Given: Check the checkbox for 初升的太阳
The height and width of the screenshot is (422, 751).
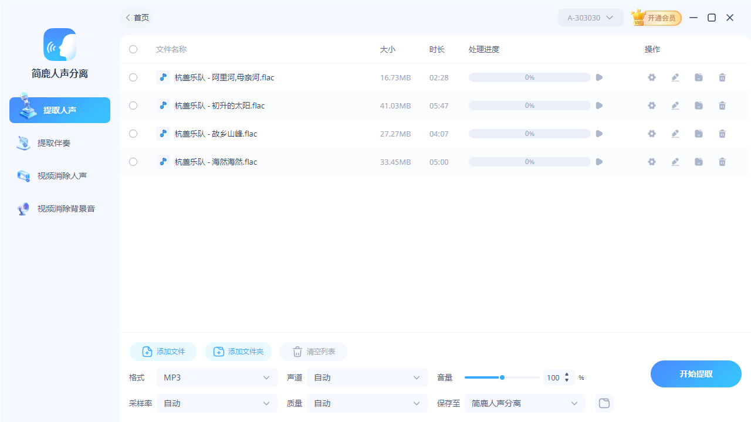Looking at the screenshot, I should [x=133, y=105].
